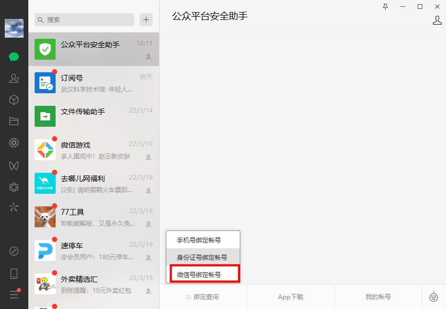The image size is (446, 309).
Task: Open the Chats tab in sidebar
Action: point(14,57)
